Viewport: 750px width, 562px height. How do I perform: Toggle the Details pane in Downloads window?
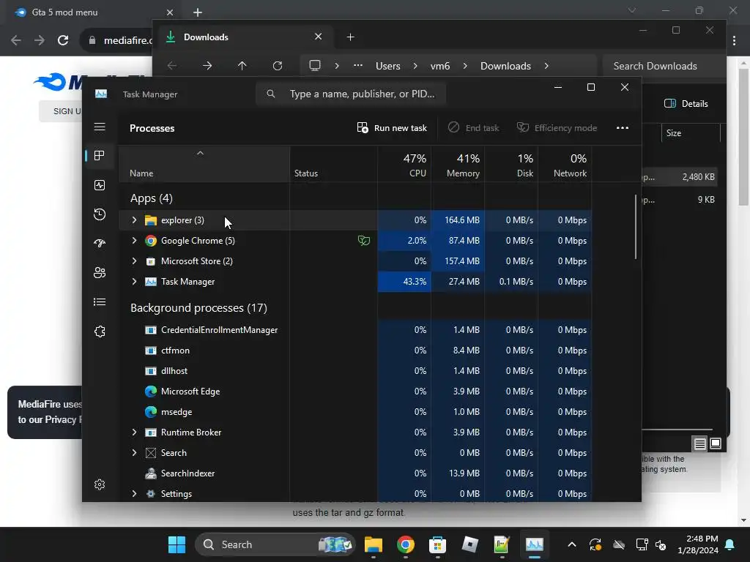coord(686,104)
